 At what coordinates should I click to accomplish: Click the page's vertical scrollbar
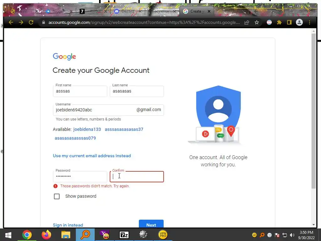tap(313, 111)
